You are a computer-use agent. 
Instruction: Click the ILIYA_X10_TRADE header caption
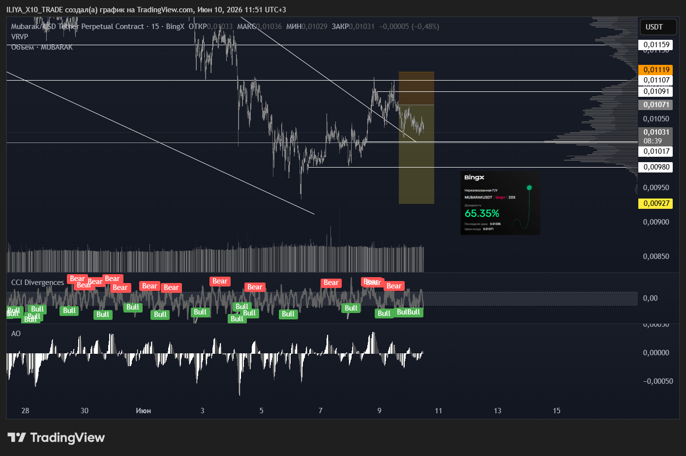point(146,10)
